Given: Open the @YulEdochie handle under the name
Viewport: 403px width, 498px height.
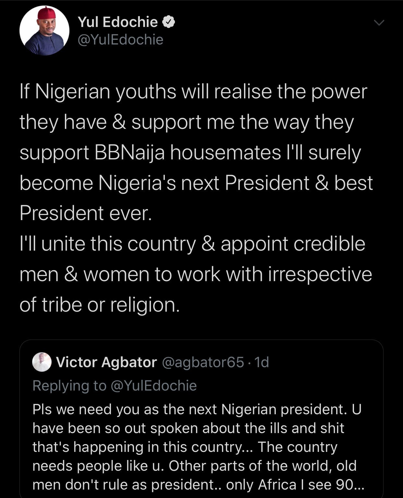Looking at the screenshot, I should (x=120, y=40).
